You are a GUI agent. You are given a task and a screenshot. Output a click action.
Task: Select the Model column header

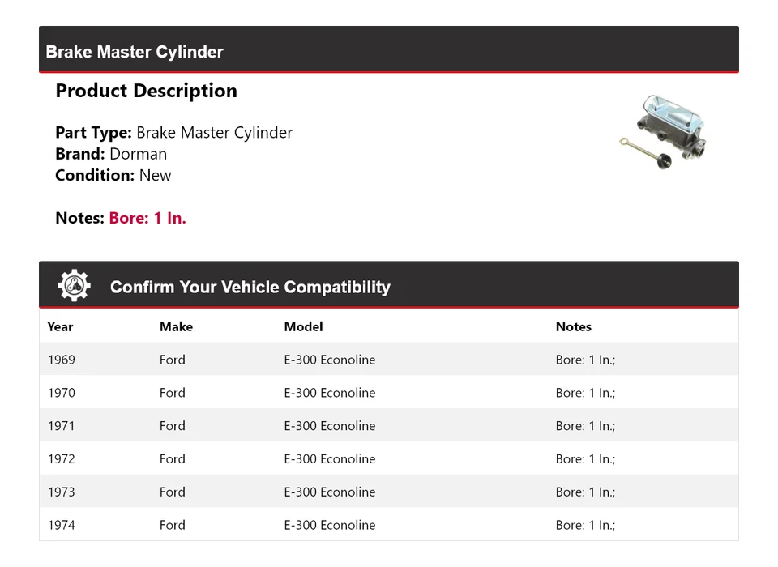[x=303, y=326]
